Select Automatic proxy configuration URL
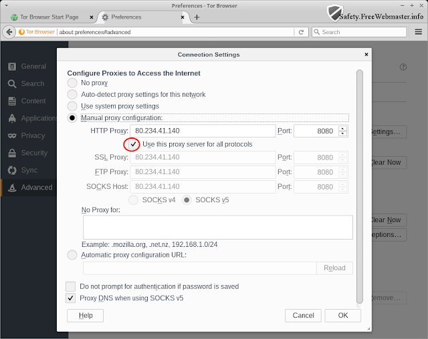Image resolution: width=428 pixels, height=339 pixels. click(72, 255)
